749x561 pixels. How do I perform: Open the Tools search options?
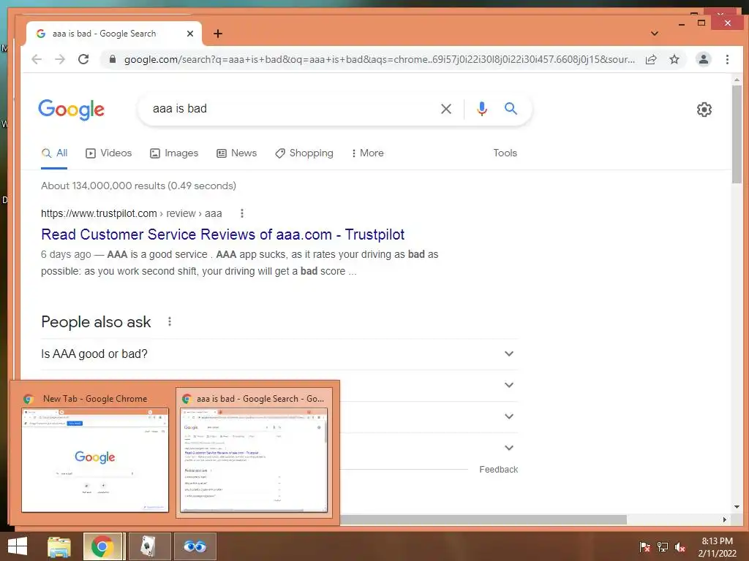pos(505,153)
